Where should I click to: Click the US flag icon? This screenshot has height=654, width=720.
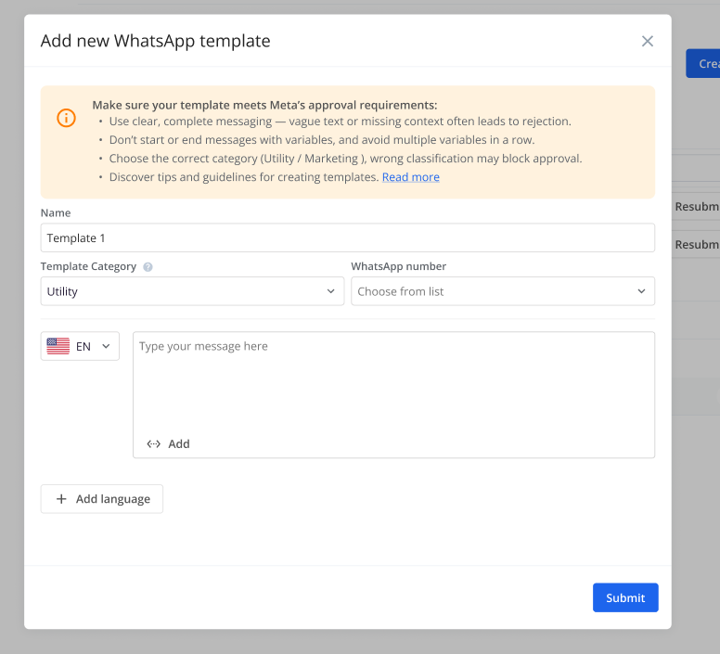58,346
